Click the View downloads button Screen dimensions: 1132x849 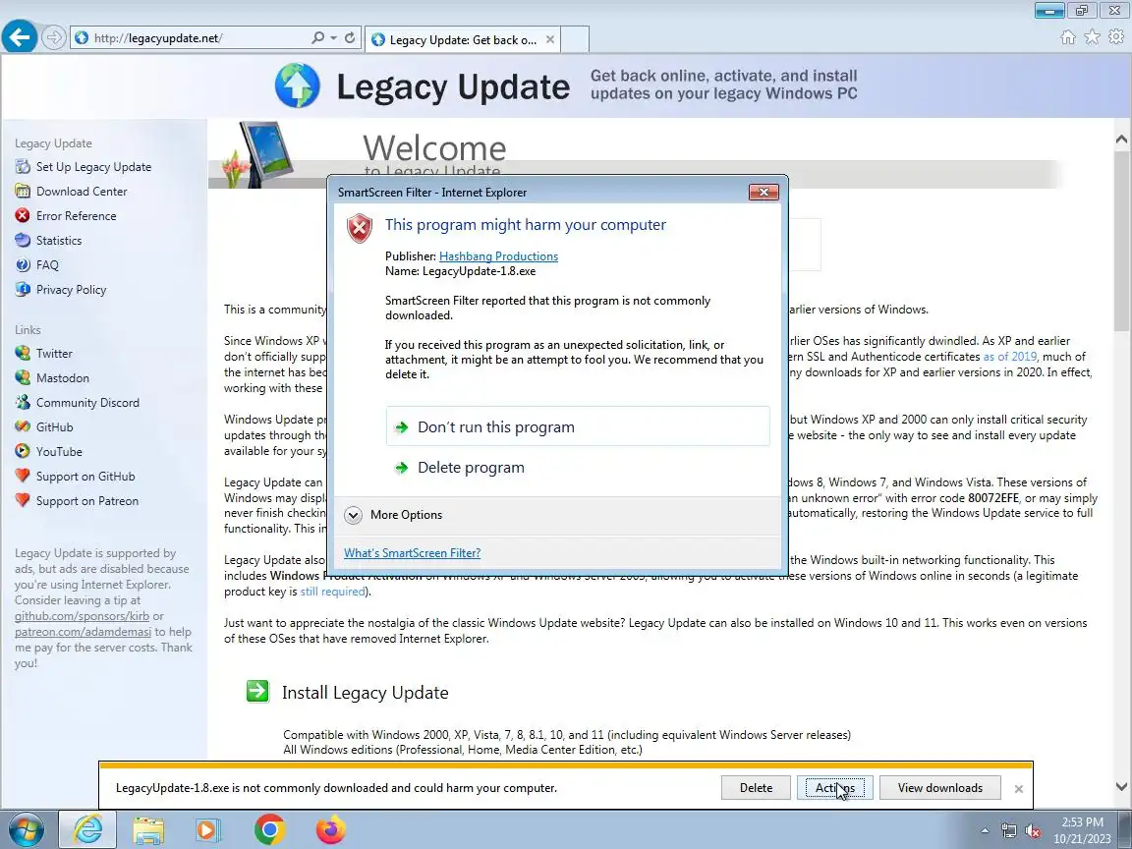(940, 788)
